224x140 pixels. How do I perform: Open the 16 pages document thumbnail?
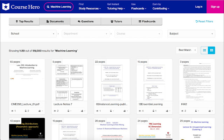(x=69, y=129)
